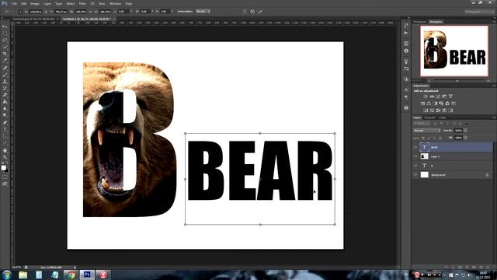Click the Layer 1 thumbnail
Image resolution: width=497 pixels, height=280 pixels.
pyautogui.click(x=424, y=156)
